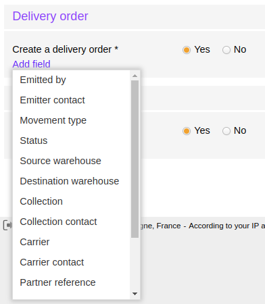The width and height of the screenshot is (265, 304).
Task: Pick Carrier contact in the list
Action: [71, 262]
